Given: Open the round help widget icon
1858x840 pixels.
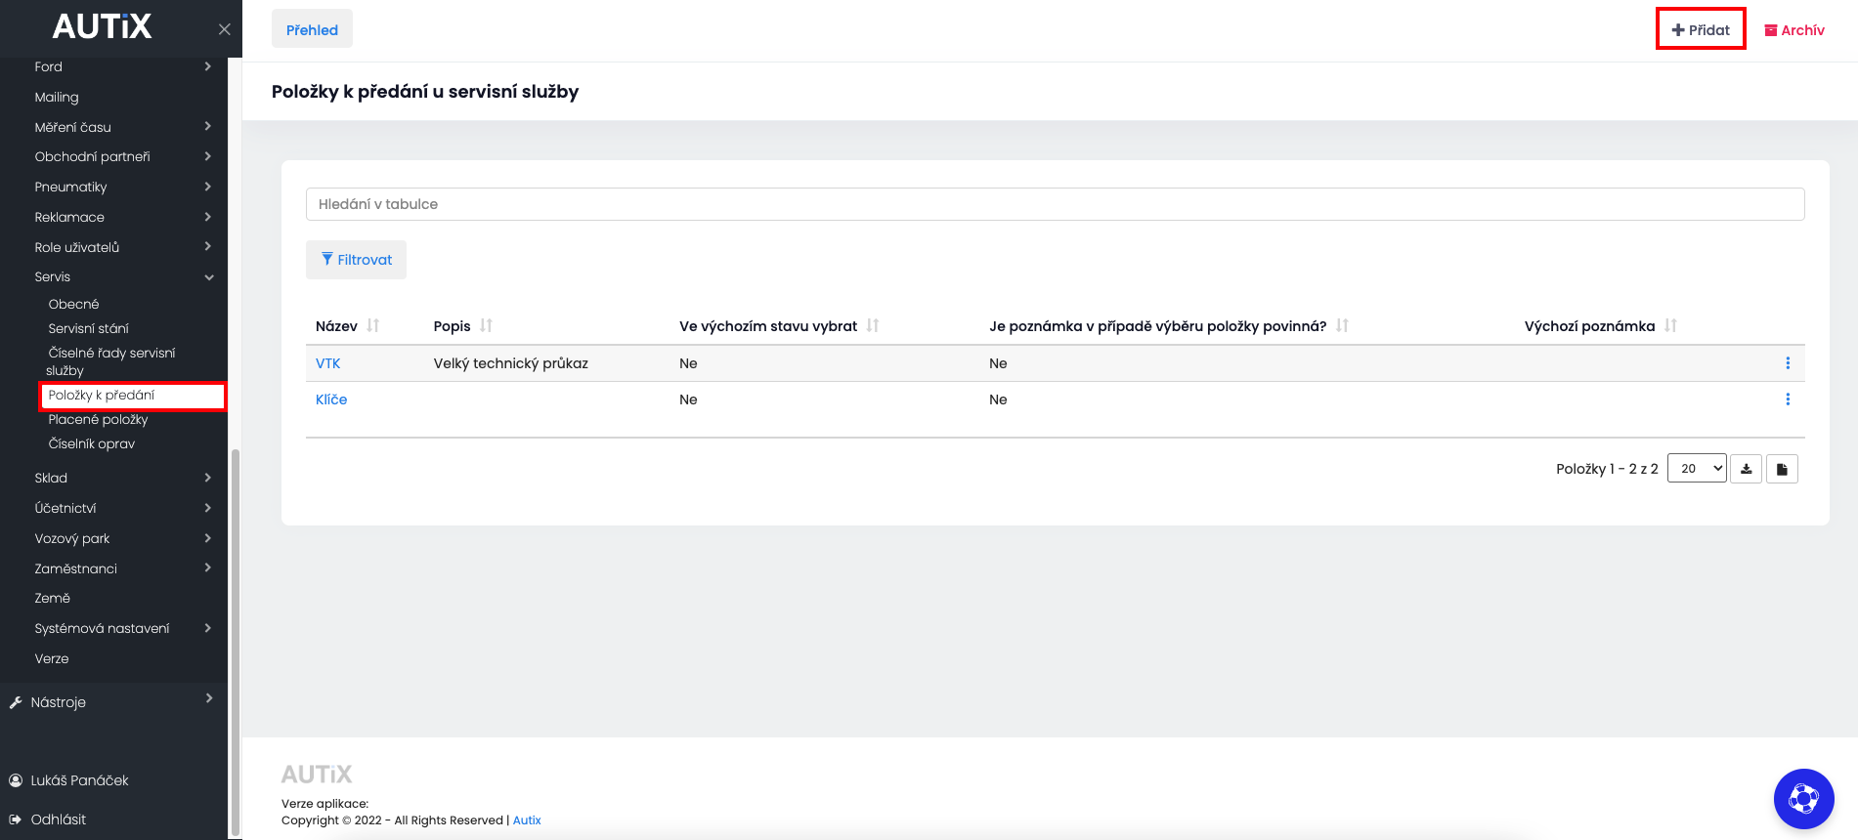Looking at the screenshot, I should 1803,799.
